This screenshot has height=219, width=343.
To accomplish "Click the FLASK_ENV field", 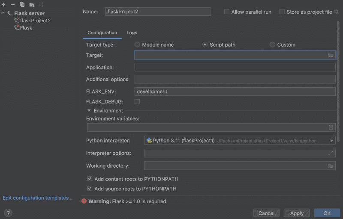I will (235, 92).
